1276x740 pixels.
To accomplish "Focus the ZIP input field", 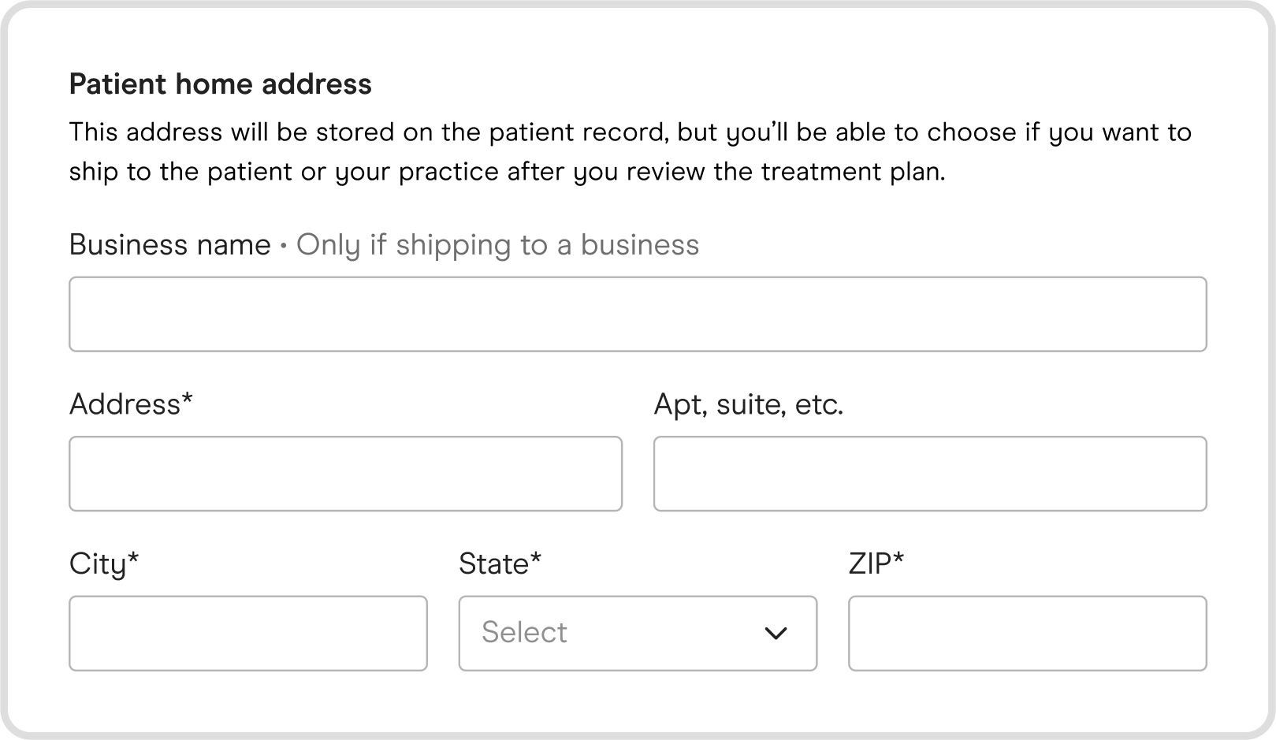I will [1026, 633].
